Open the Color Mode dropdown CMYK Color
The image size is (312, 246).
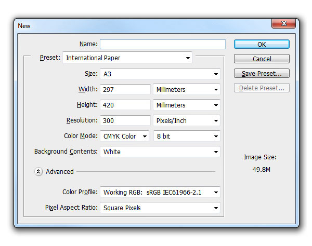tap(124, 136)
